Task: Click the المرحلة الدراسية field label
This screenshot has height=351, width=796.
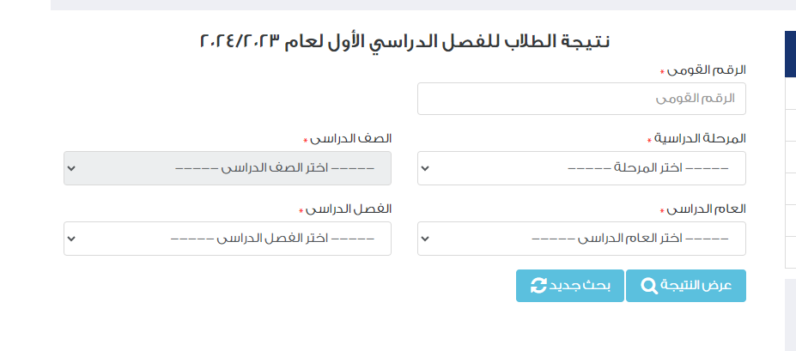Action: coord(699,138)
